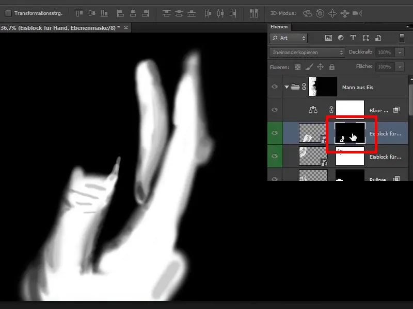
Task: Open the Ebenen panel flyout menu
Action: coord(409,26)
